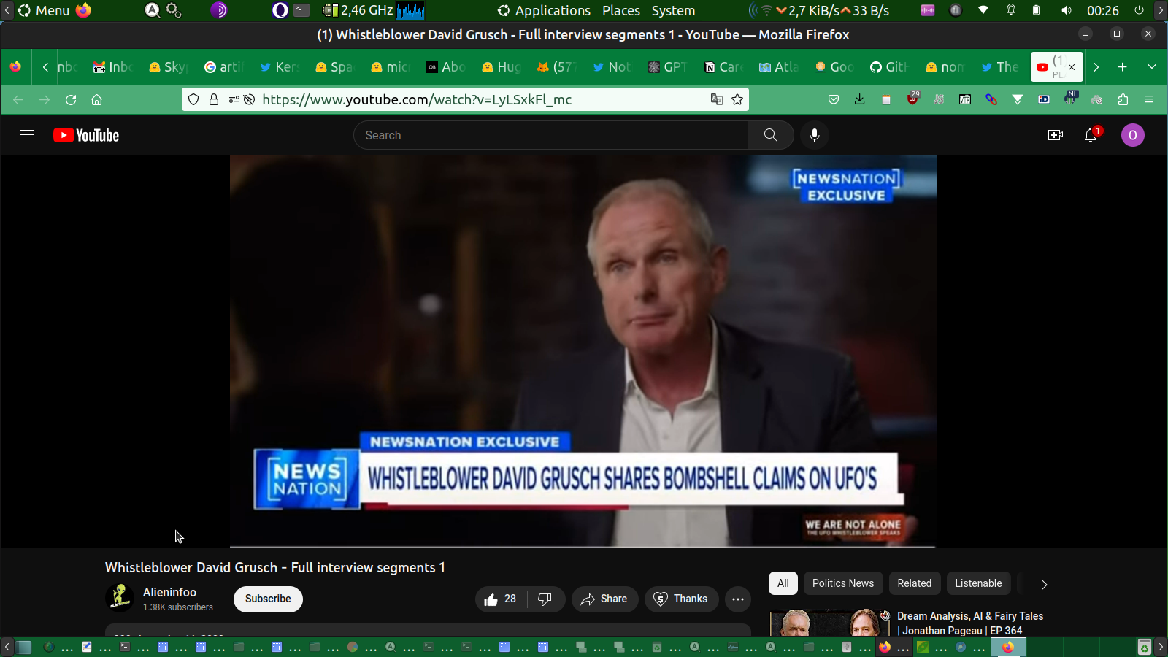Viewport: 1168px width, 657px height.
Task: Select the Related filter chip
Action: pyautogui.click(x=915, y=583)
